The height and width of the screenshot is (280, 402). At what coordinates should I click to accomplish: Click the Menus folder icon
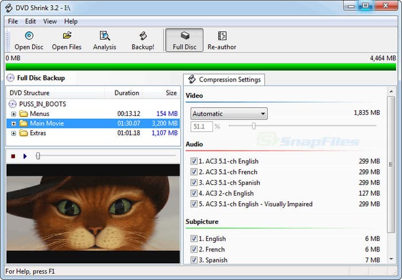coord(24,114)
